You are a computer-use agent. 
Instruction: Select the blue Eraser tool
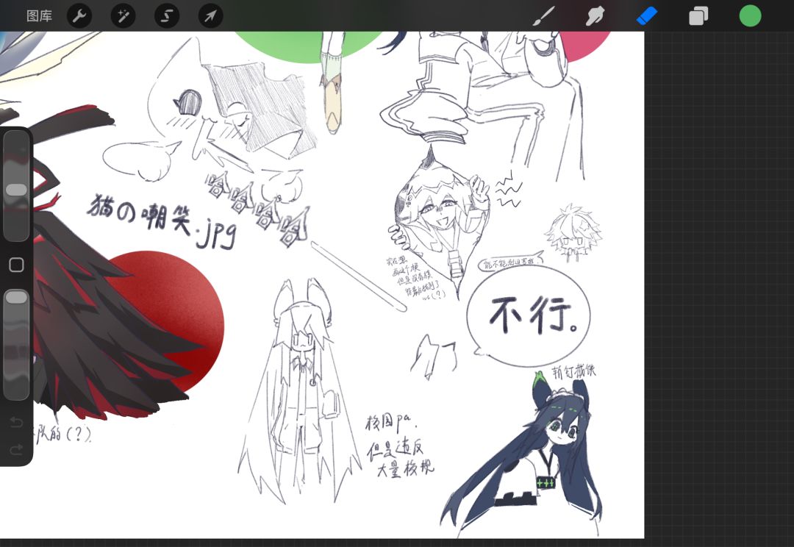647,16
